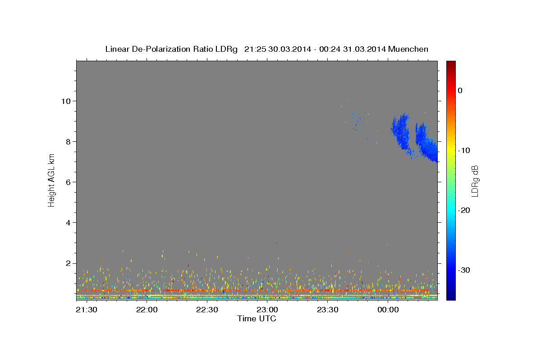Click the 22:30 time tick label
The height and width of the screenshot is (360, 541).
[207, 310]
